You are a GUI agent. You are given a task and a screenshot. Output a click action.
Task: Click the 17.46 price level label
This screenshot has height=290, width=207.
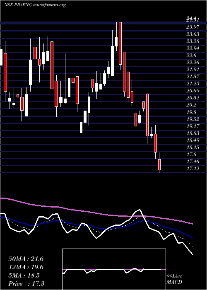tap(193, 162)
